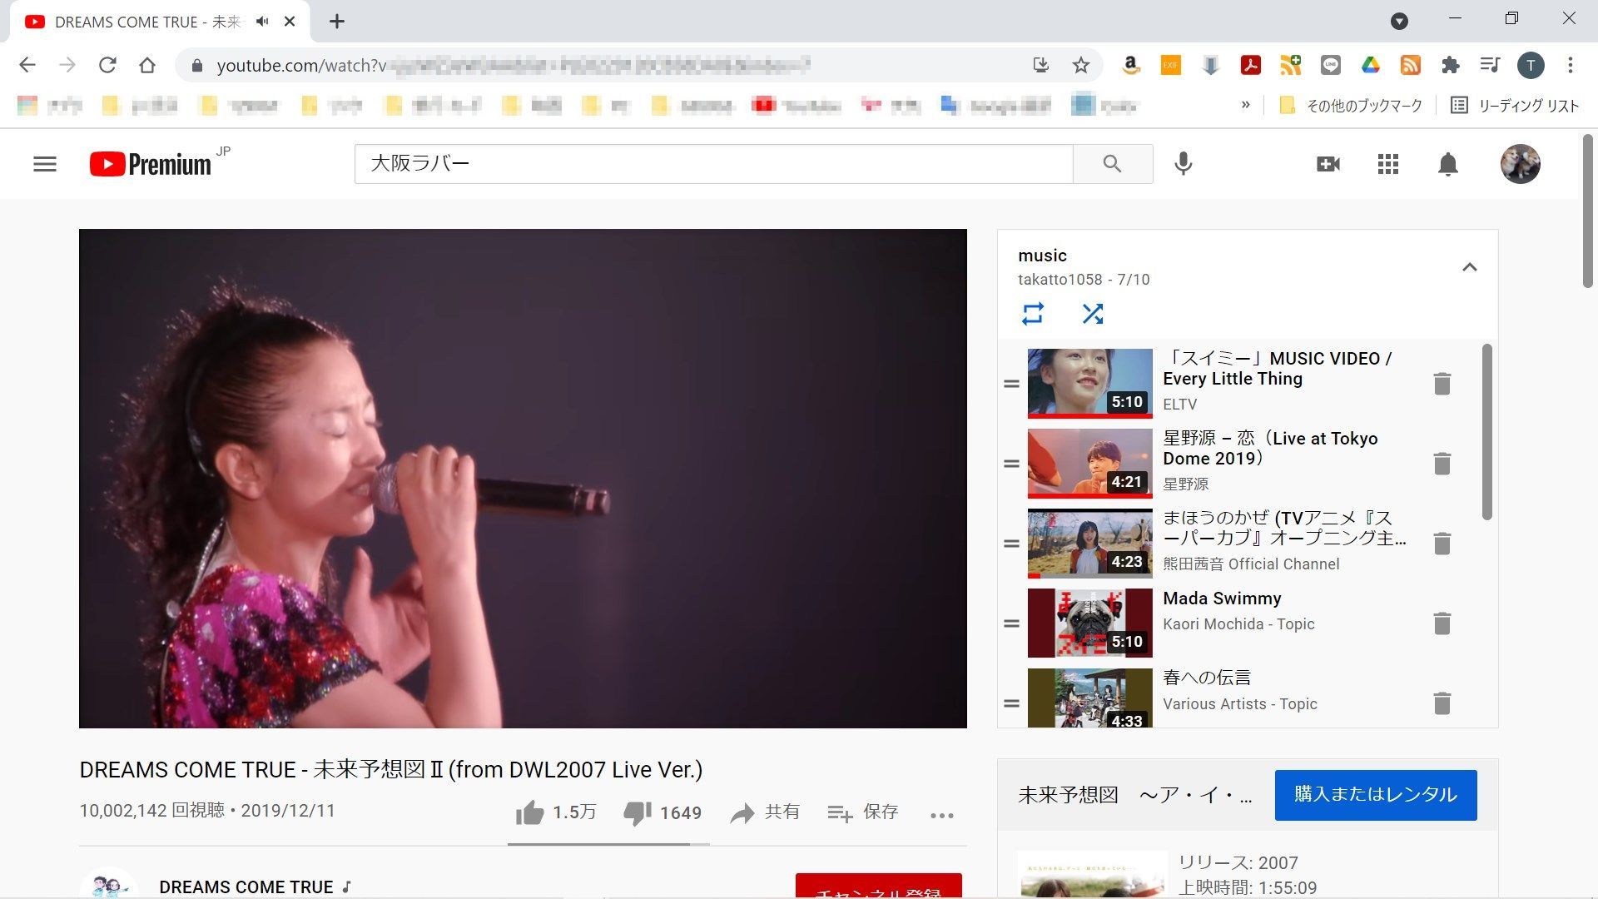Open the Google Drive extension icon
The height and width of the screenshot is (899, 1598).
click(1370, 65)
